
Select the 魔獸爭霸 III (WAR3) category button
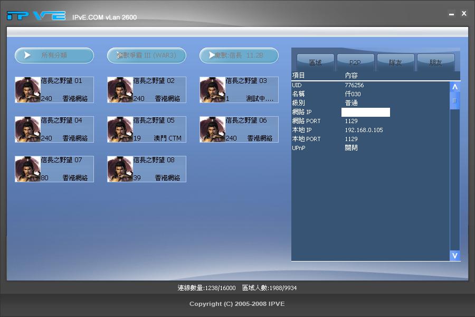pos(147,55)
